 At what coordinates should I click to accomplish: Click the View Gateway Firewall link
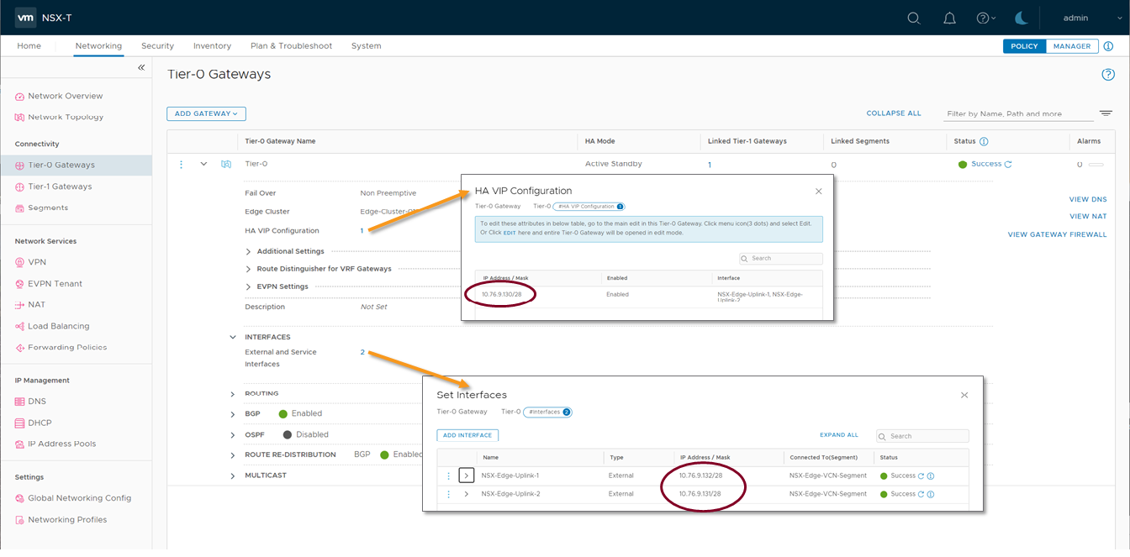[x=1057, y=234]
